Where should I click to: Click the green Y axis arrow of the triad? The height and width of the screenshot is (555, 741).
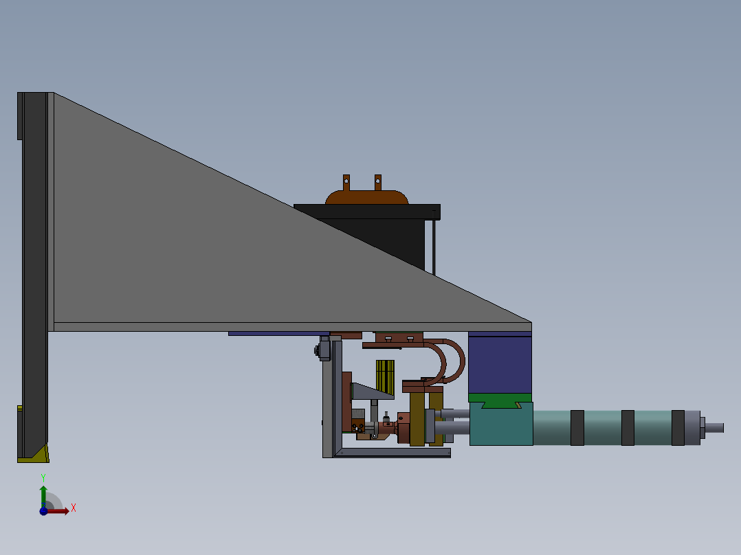[x=43, y=495]
